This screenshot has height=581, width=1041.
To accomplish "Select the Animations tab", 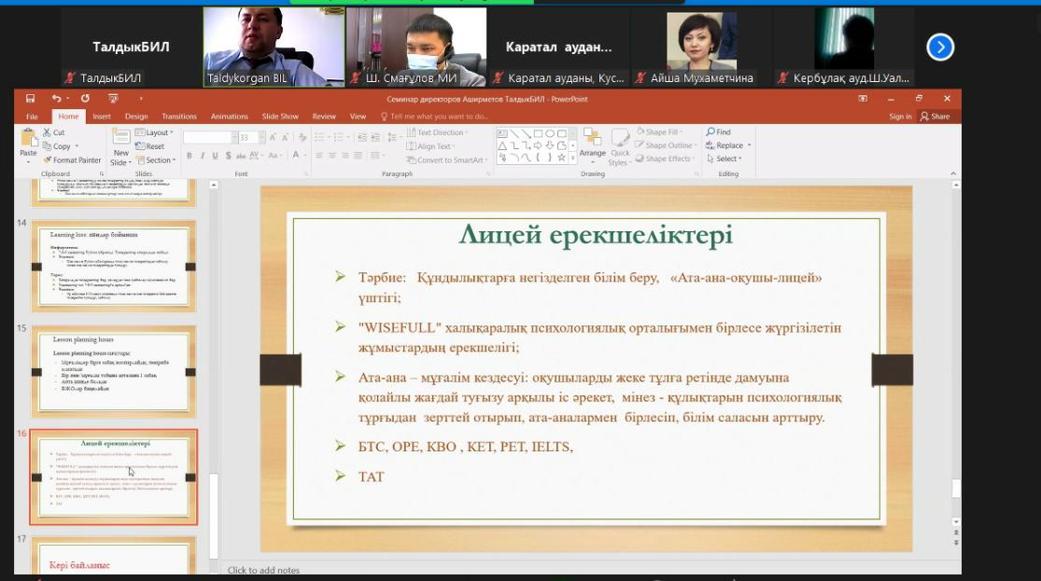I will click(229, 116).
